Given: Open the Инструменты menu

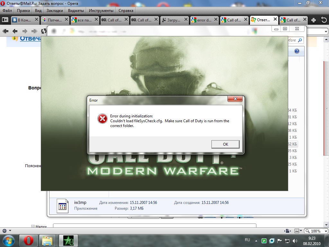Looking at the screenshot, I should point(101,11).
